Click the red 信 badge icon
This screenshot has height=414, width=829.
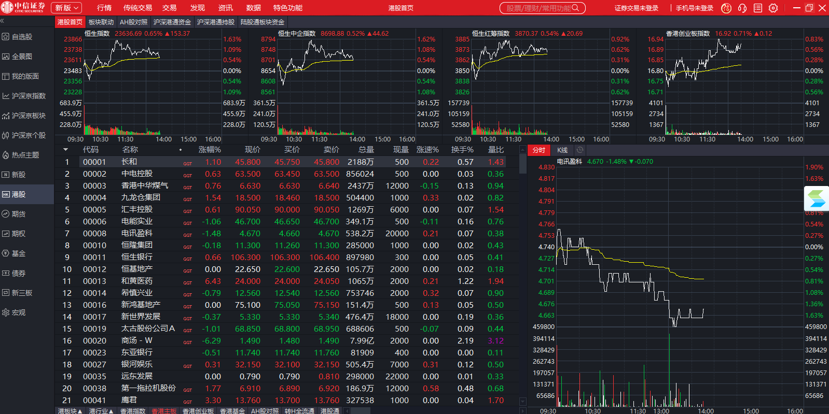726,8
